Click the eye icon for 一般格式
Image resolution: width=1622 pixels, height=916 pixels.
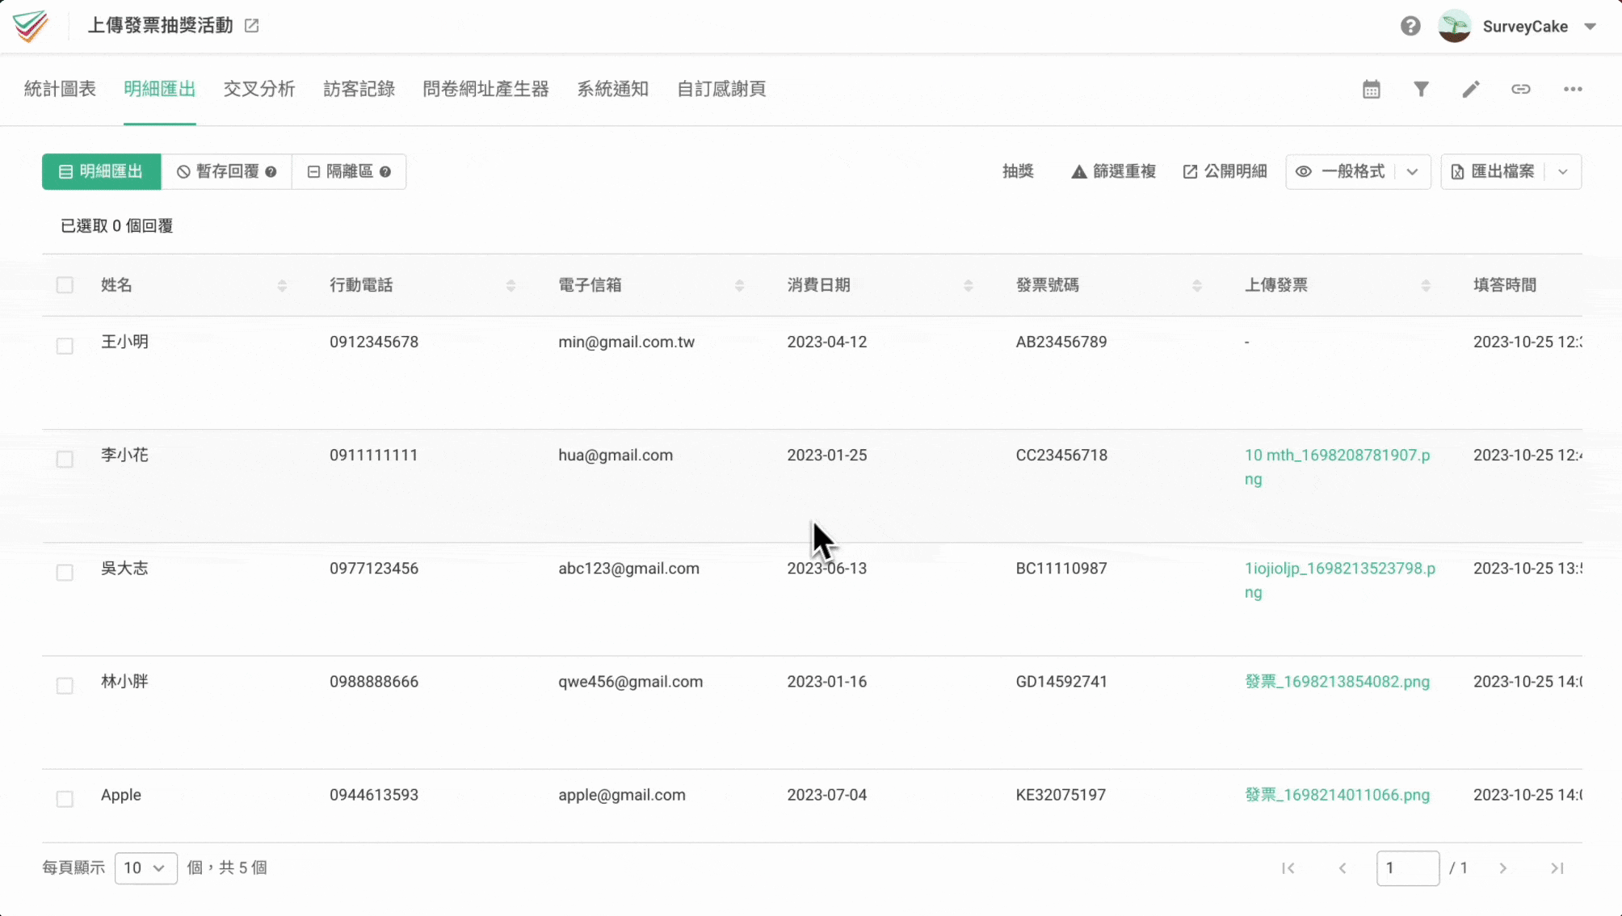(1303, 171)
